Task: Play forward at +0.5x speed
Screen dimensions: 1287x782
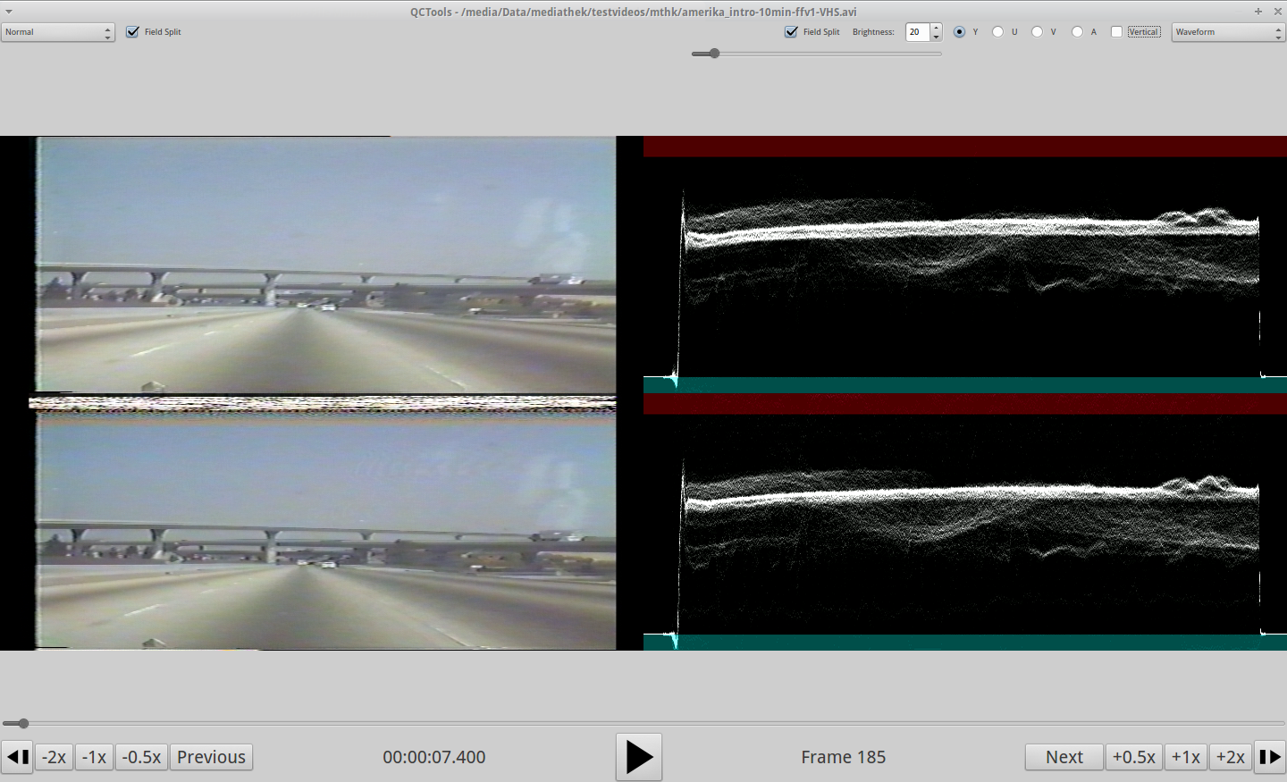Action: coord(1133,757)
